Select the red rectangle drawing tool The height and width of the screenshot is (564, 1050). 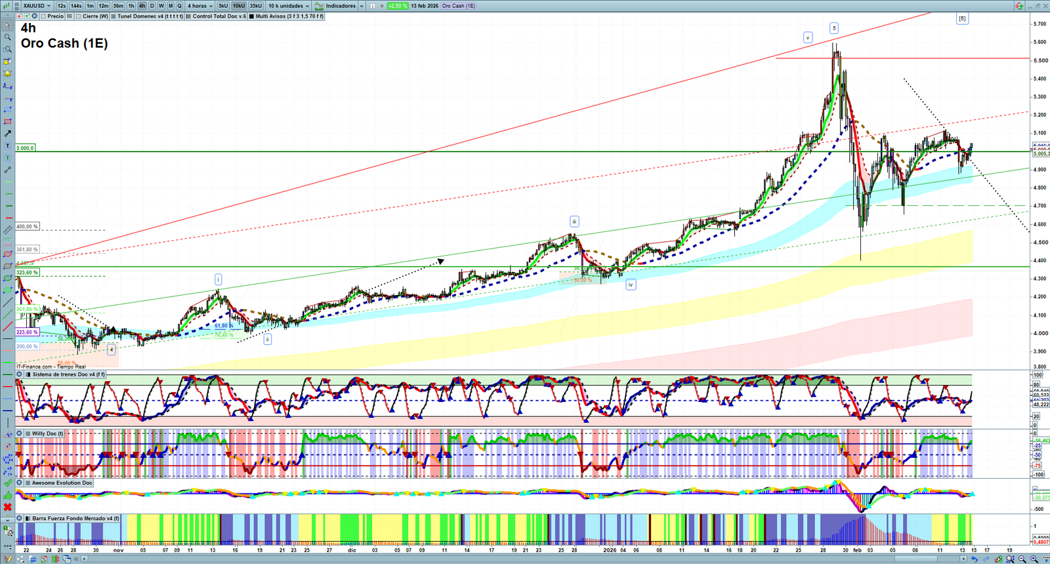pyautogui.click(x=7, y=121)
